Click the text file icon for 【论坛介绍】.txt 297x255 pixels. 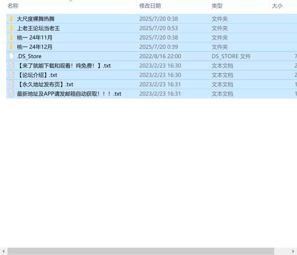tap(12, 75)
